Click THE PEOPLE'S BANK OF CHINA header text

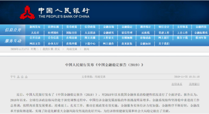point(64,17)
